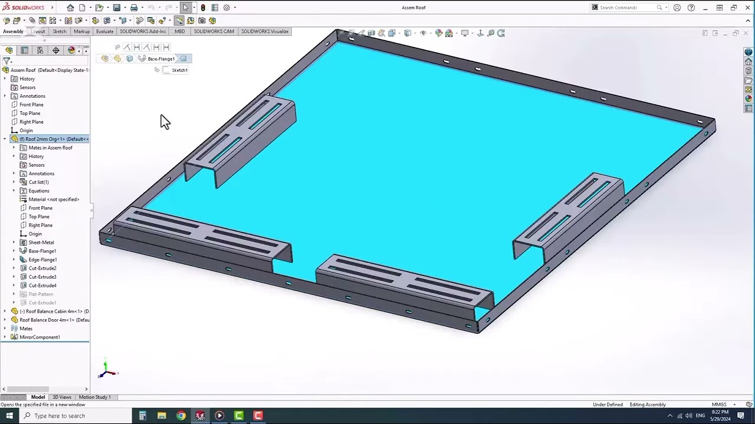
Task: Expand Cut list(1) folder
Action: point(14,182)
